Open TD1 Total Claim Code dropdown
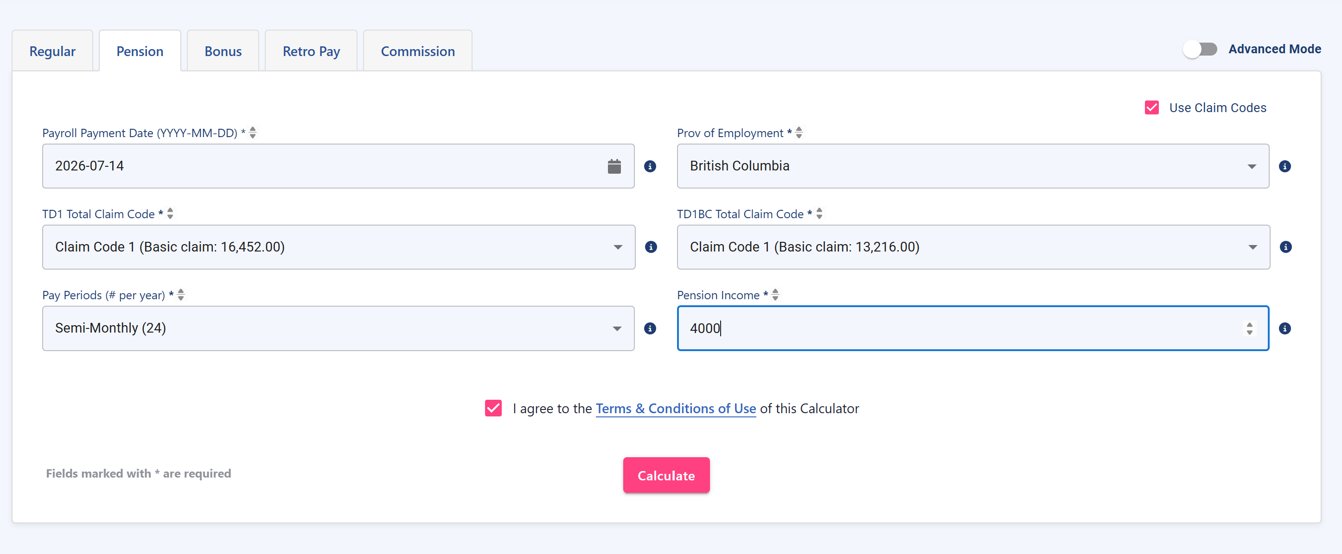This screenshot has width=1342, height=554. pyautogui.click(x=339, y=247)
